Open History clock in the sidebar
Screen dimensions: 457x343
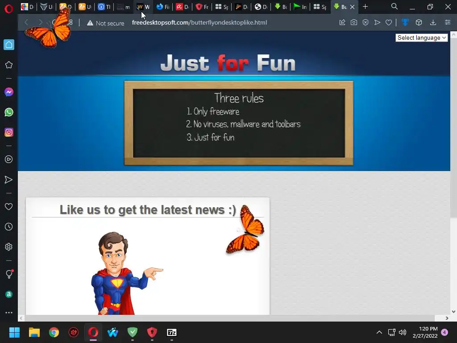click(9, 226)
